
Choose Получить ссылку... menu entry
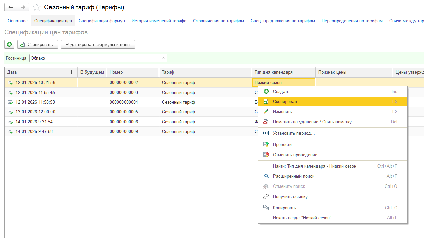[x=332, y=196]
